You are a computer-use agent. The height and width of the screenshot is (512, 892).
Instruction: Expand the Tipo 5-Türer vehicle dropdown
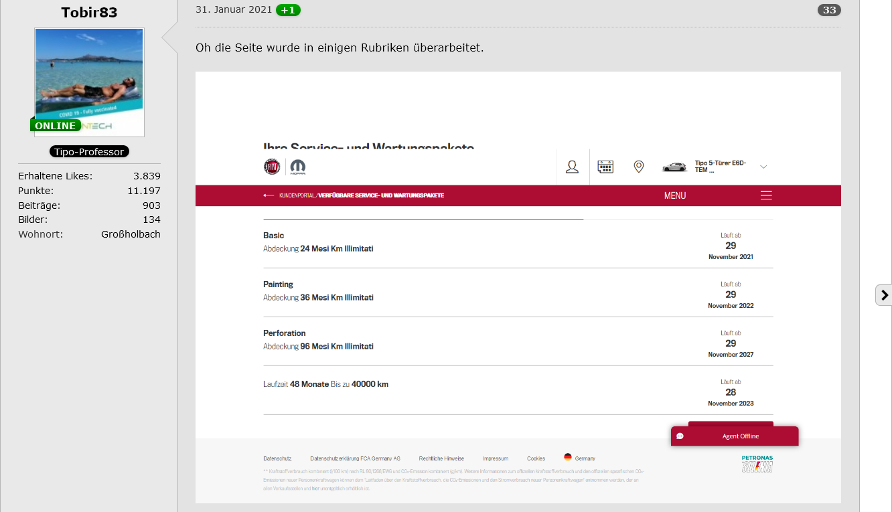point(763,167)
